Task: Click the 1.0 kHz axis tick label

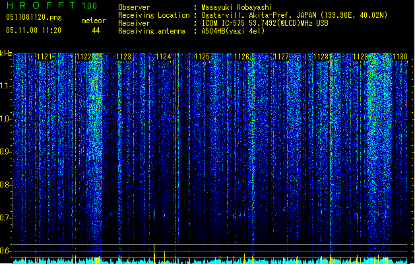Action: click(5, 119)
